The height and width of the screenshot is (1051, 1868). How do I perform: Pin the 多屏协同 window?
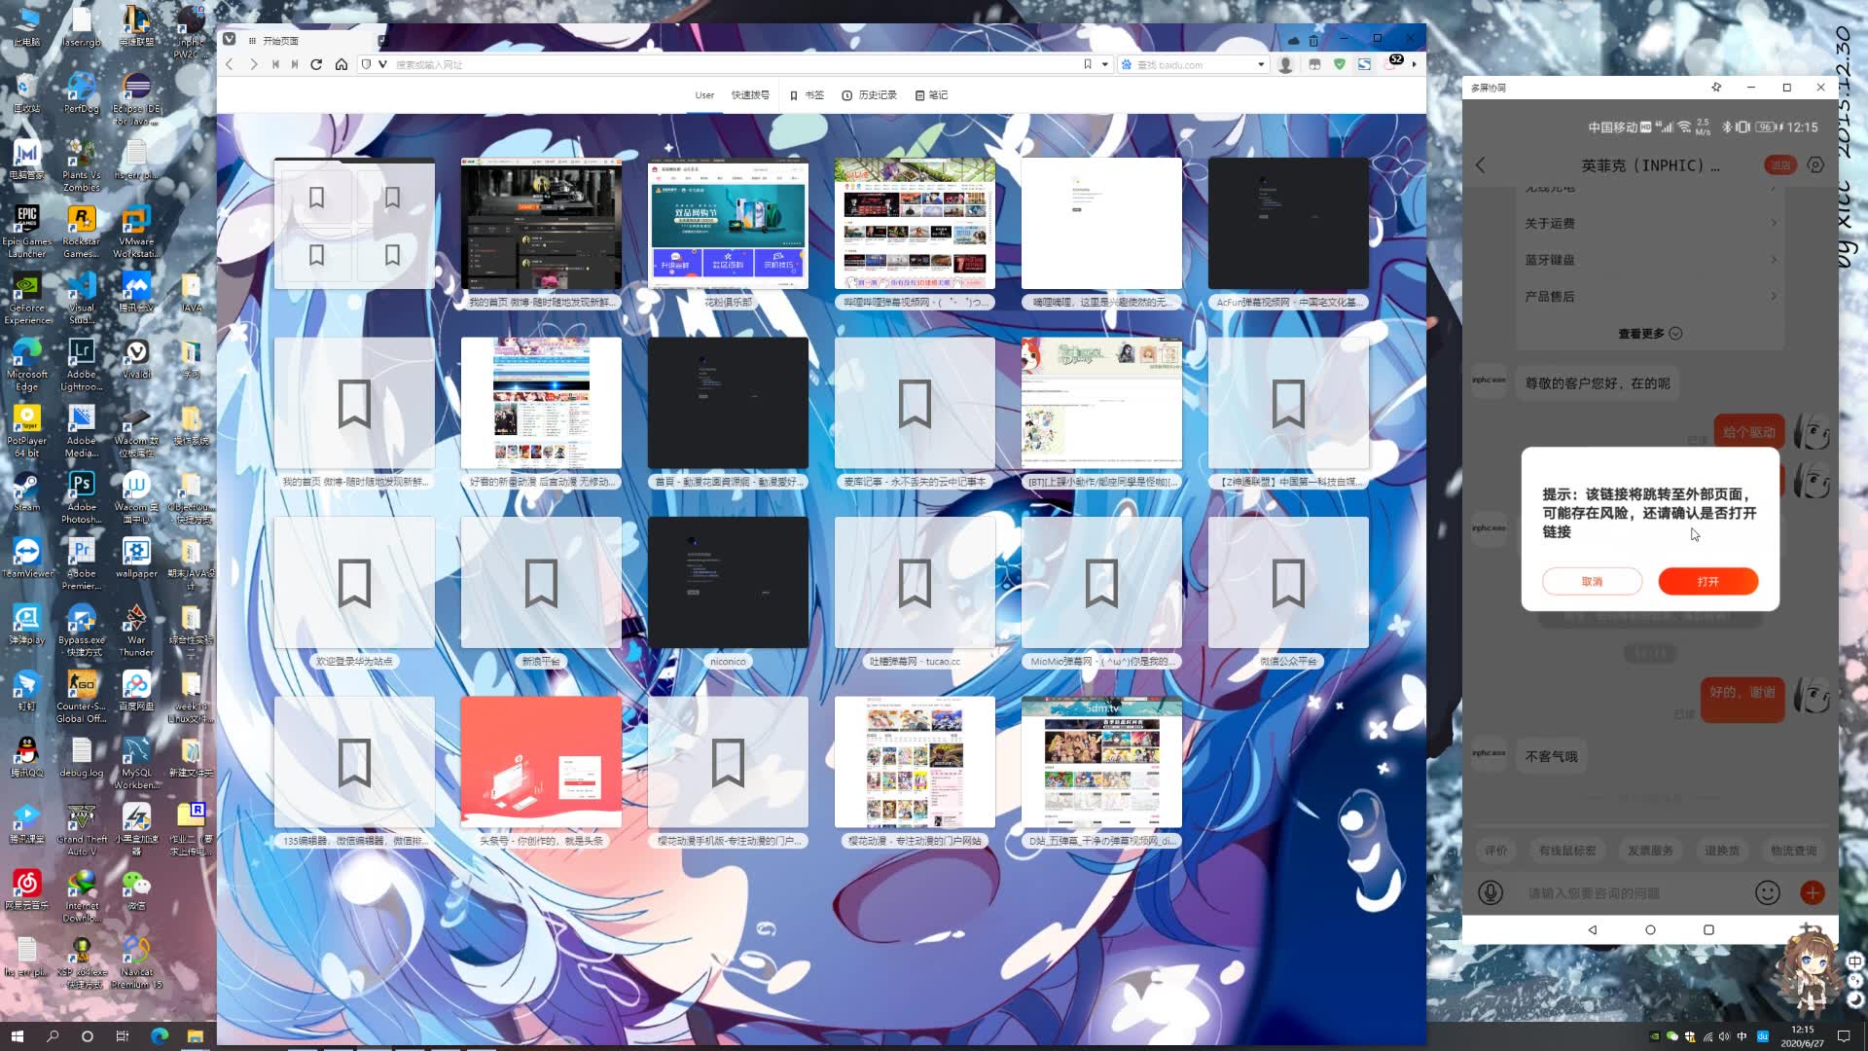click(x=1716, y=88)
